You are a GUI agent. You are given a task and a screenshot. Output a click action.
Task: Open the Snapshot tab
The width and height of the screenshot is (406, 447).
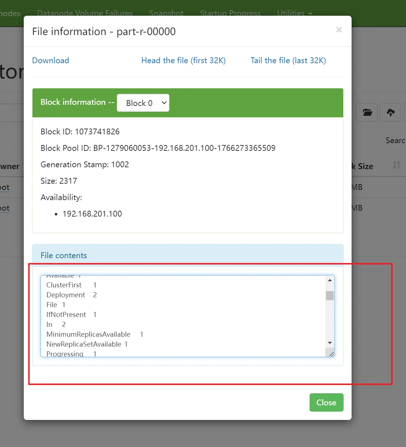[x=166, y=13]
